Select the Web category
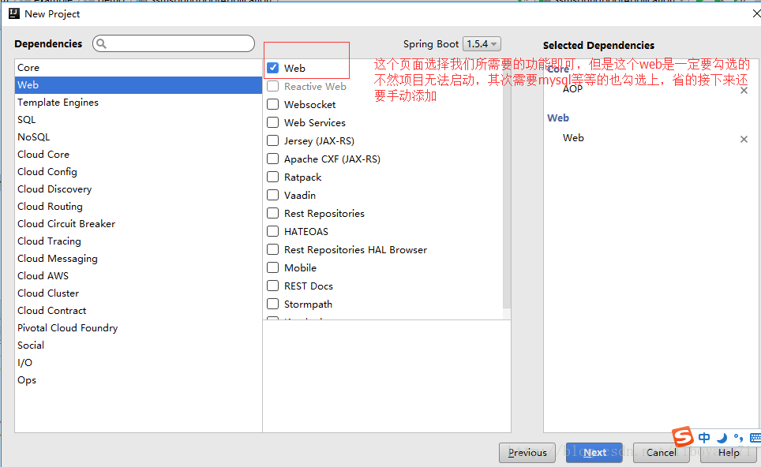The image size is (761, 467). [x=138, y=85]
